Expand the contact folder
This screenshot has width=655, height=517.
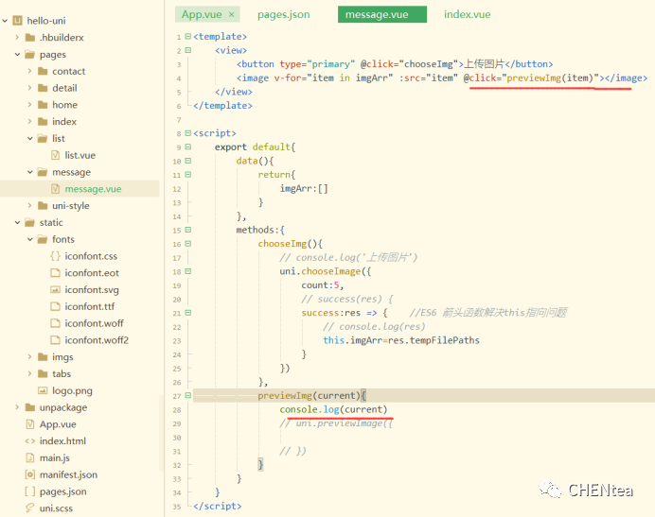point(30,71)
